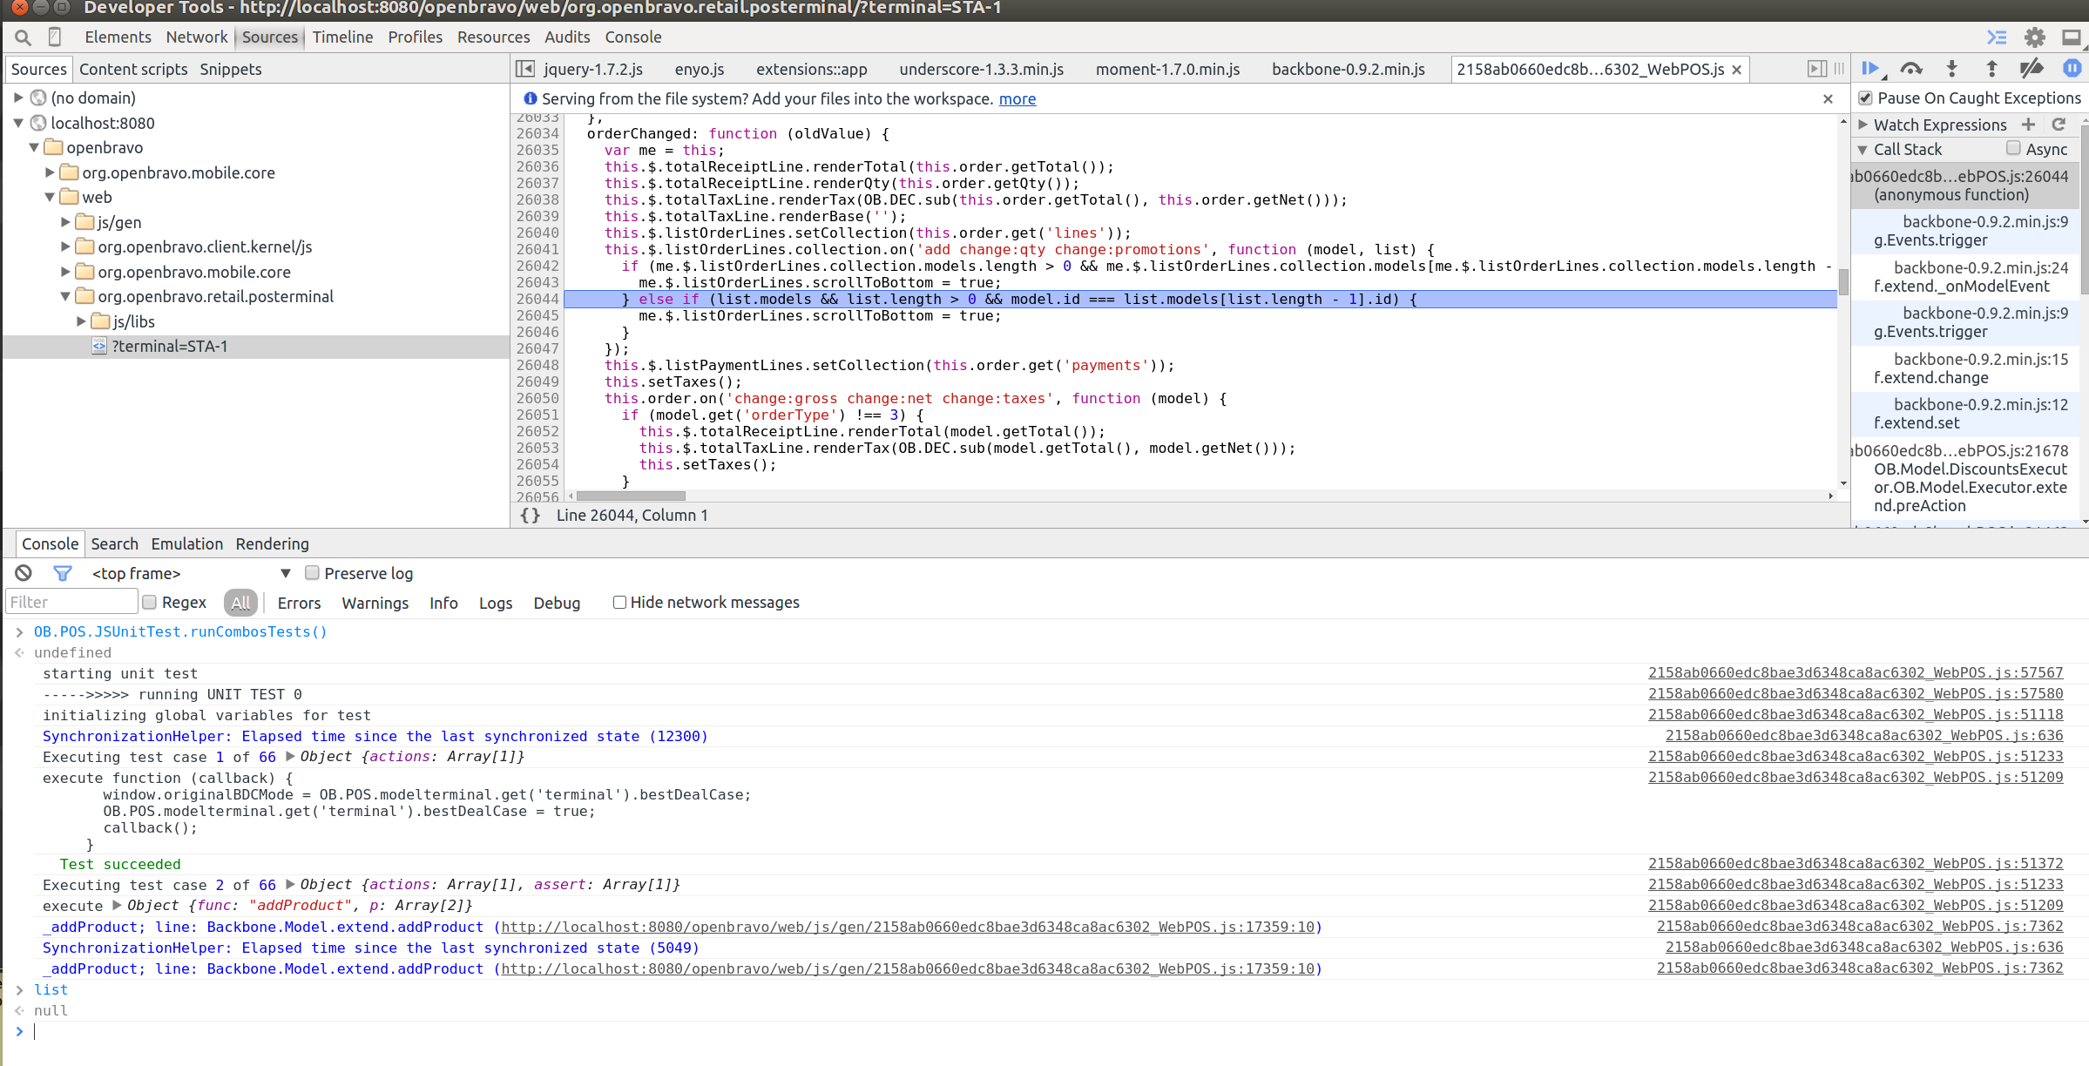Image resolution: width=2089 pixels, height=1066 pixels.
Task: Check Hide network messages
Action: click(x=619, y=602)
